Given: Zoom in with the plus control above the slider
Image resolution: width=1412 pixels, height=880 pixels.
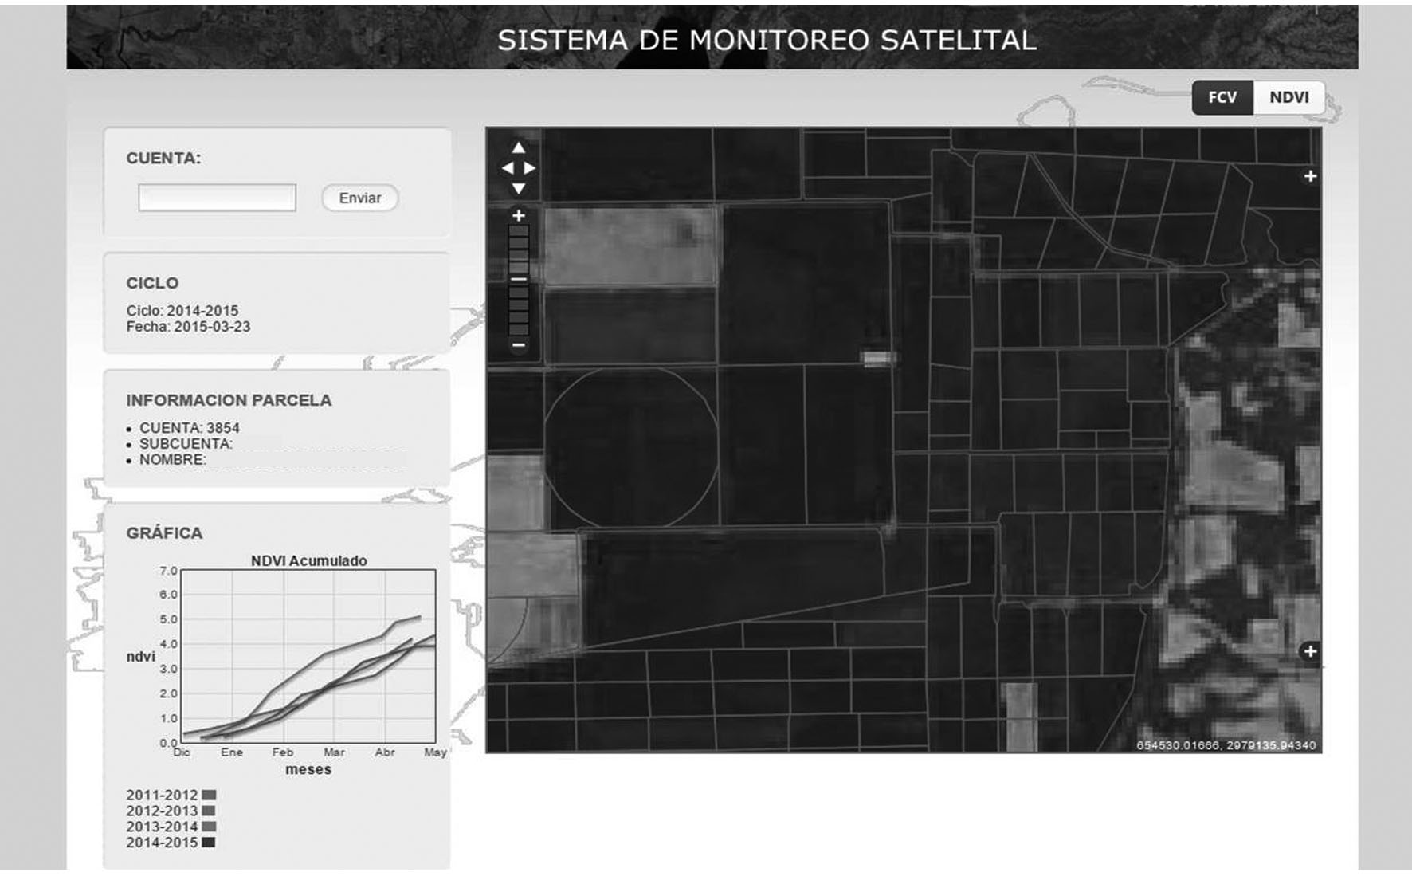Looking at the screenshot, I should pyautogui.click(x=520, y=214).
